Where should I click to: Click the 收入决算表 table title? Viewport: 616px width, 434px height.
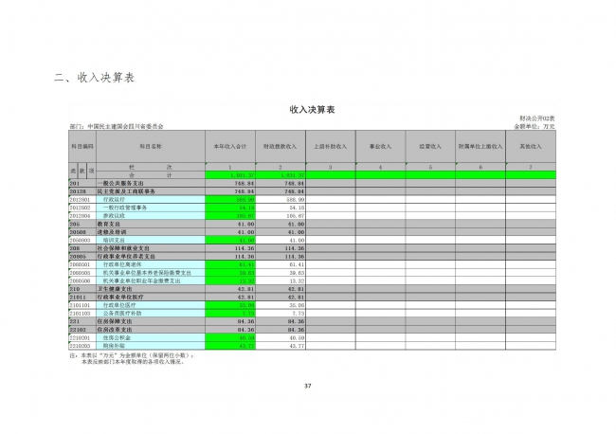coord(307,110)
